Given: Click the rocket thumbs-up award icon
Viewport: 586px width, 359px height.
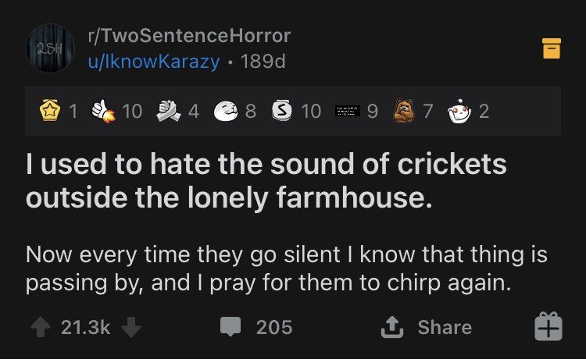Looking at the screenshot, I should click(x=100, y=111).
